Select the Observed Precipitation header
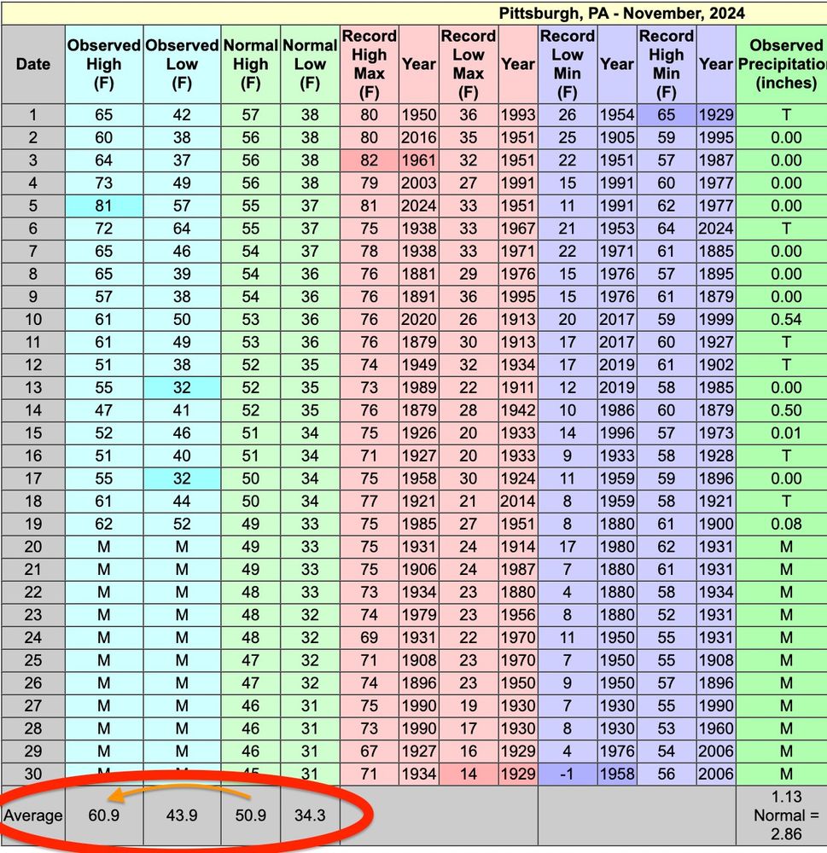Viewport: 827px width, 853px height. 784,64
